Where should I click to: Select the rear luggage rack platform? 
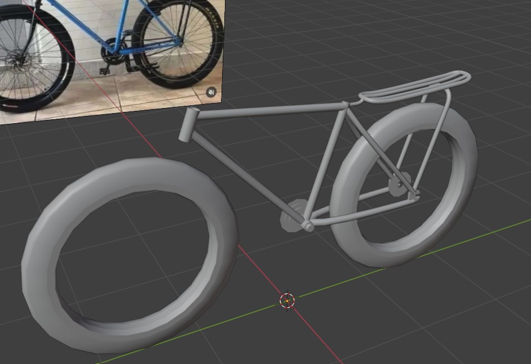(414, 87)
